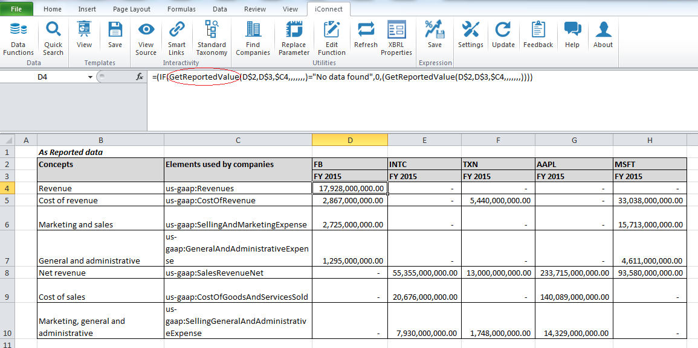Show the About information
The height and width of the screenshot is (348, 698).
tap(603, 36)
